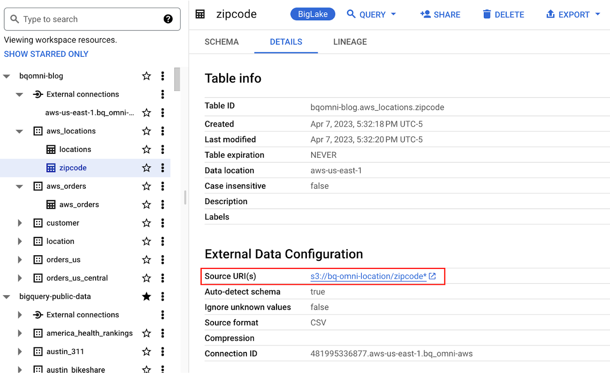
Task: Select the Table ID value bqomni-blog.aws_locations.zipcode
Action: pyautogui.click(x=377, y=107)
